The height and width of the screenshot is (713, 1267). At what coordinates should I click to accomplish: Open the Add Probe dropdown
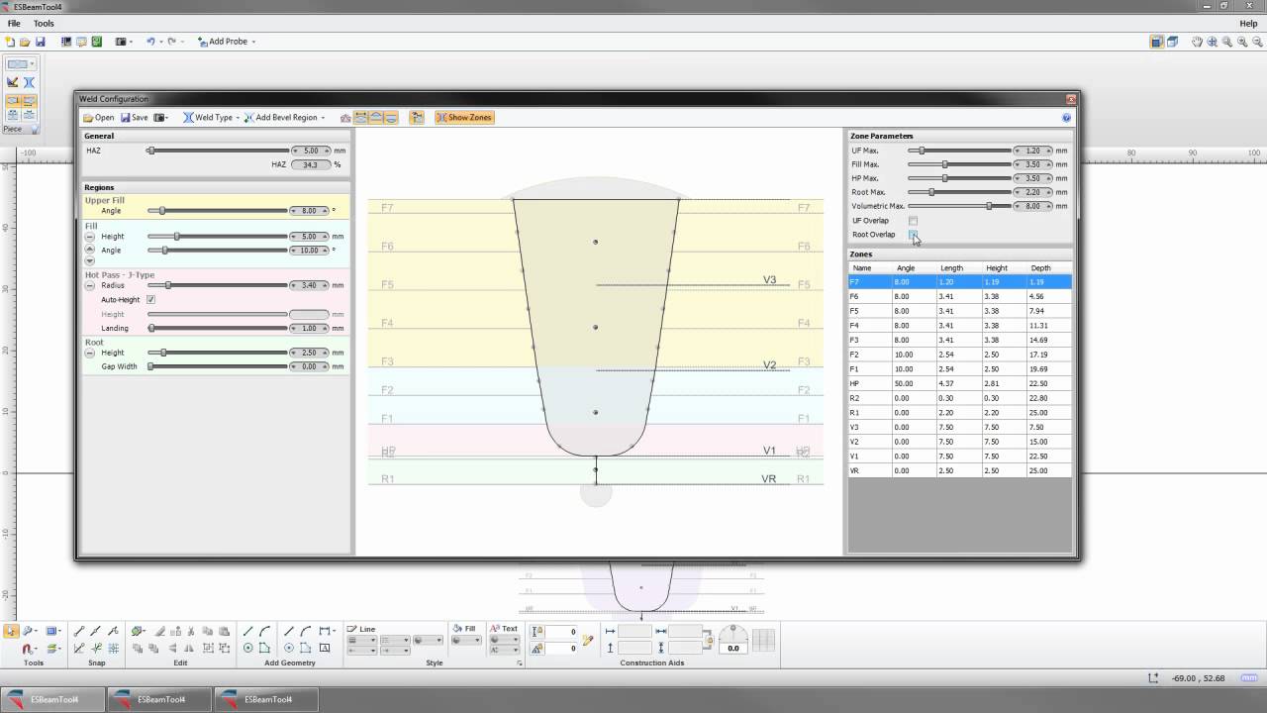227,42
